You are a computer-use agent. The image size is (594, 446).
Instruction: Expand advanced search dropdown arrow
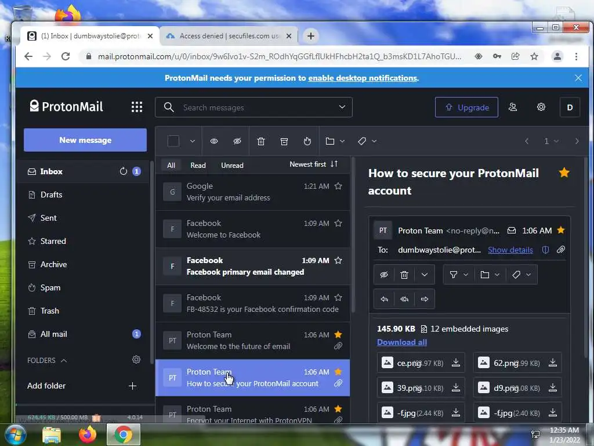click(342, 107)
